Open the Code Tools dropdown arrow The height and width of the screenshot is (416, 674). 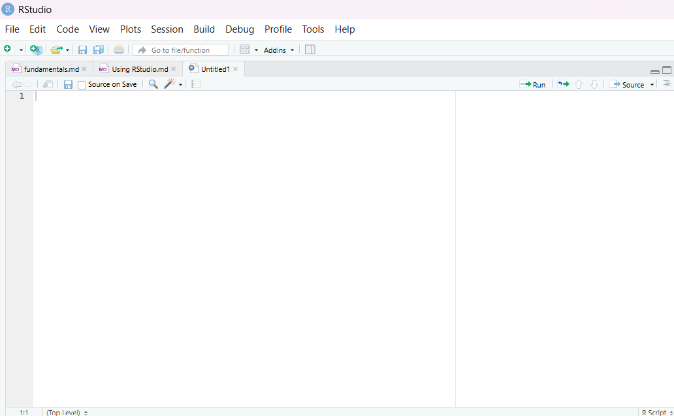[x=180, y=85]
